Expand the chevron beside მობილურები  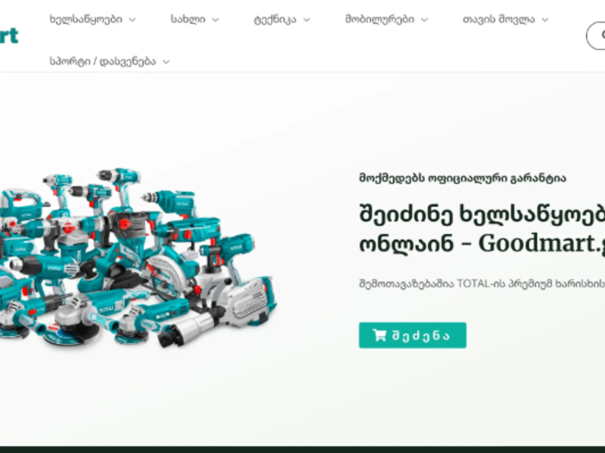pos(424,20)
